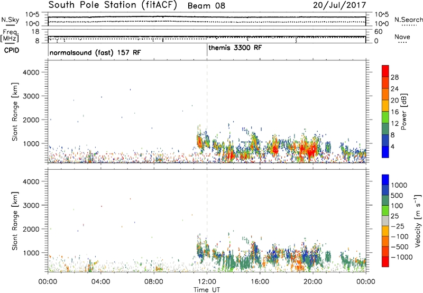Click the 'Freq. [MHz]' axis label

point(10,35)
